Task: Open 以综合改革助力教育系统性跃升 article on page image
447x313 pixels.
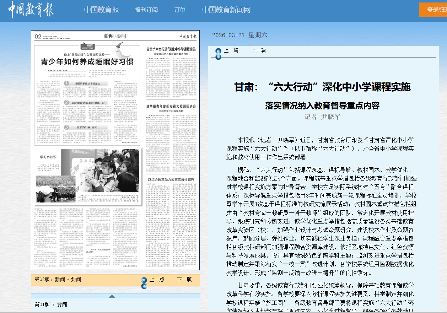Action: (172, 180)
